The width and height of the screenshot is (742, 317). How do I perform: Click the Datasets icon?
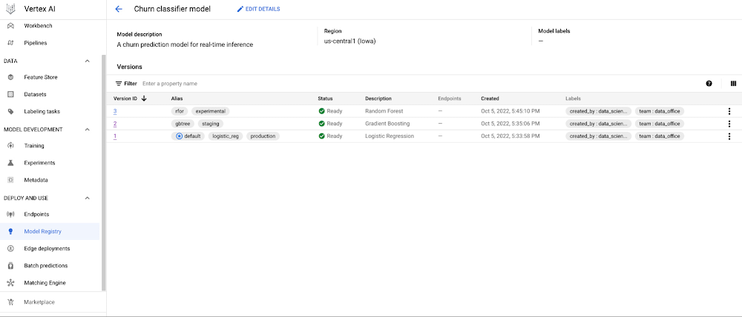(10, 95)
